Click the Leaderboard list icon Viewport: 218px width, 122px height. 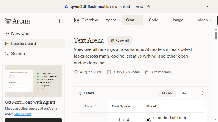coord(7,44)
